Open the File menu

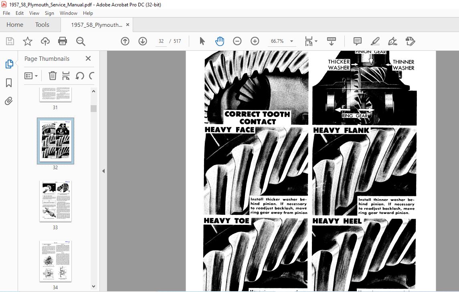click(x=6, y=13)
